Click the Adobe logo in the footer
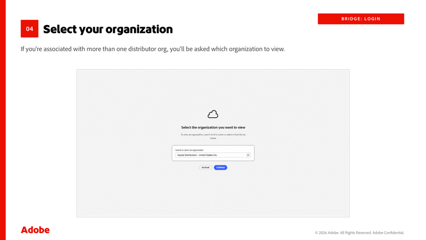The height and width of the screenshot is (240, 426). tap(35, 230)
